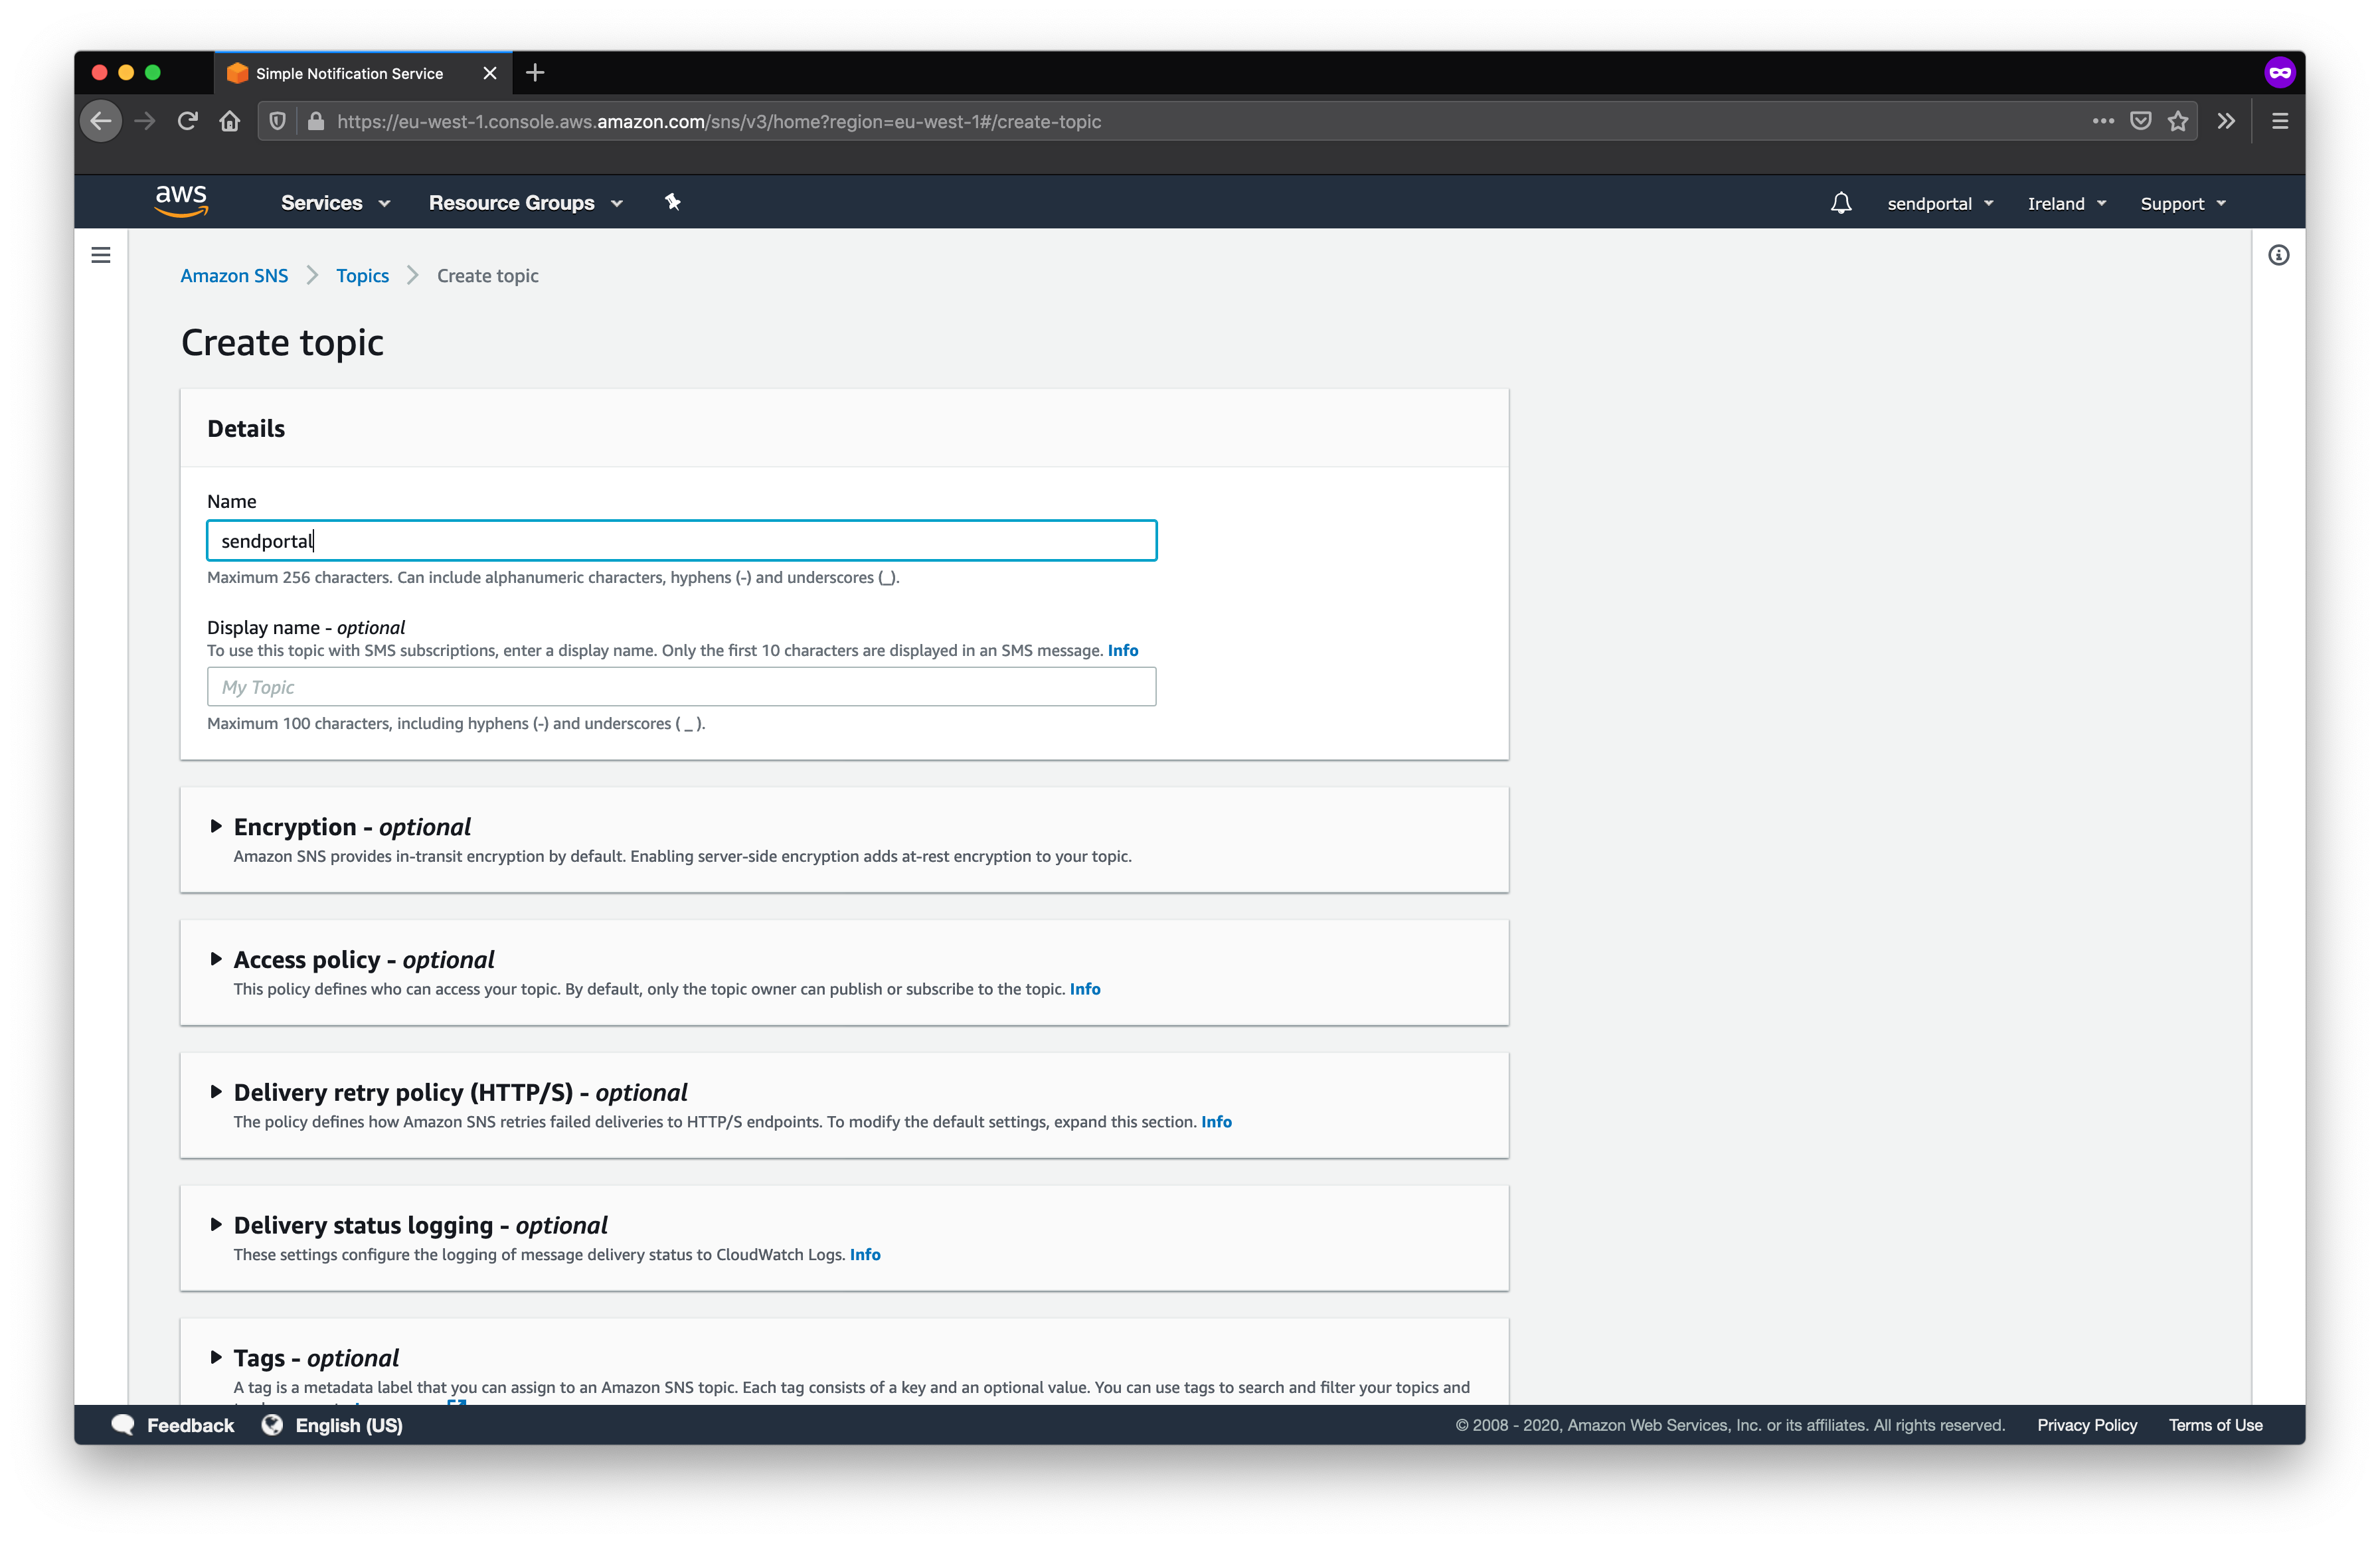Screen dimensions: 2380x1543
Task: Open the Services dropdown
Action: [335, 202]
